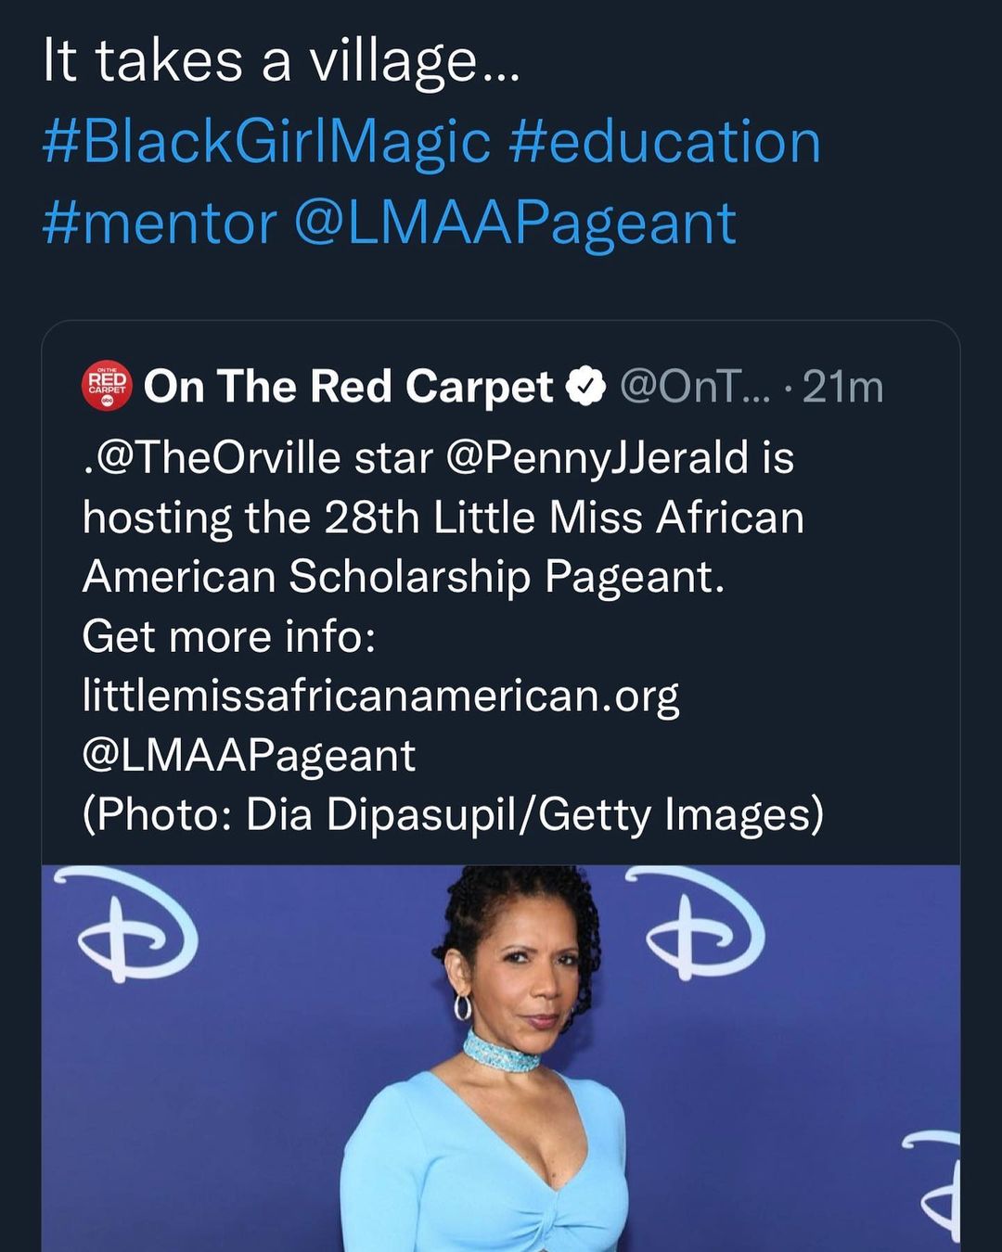Viewport: 1002px width, 1252px height.
Task: Tap @LMAAPageant inside the quoted tweet
Action: [249, 755]
